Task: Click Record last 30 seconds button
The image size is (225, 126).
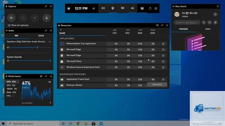Action: [23, 18]
